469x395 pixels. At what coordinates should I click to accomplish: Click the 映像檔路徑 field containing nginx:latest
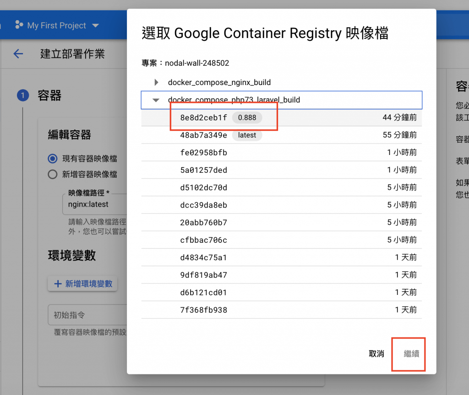[95, 204]
